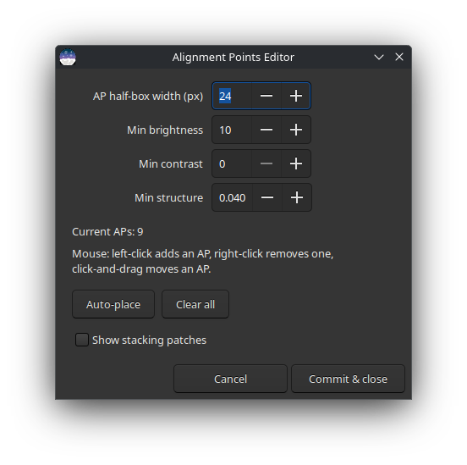This screenshot has width=467, height=465.
Task: Click the AP half-box width value field
Action: 232,96
